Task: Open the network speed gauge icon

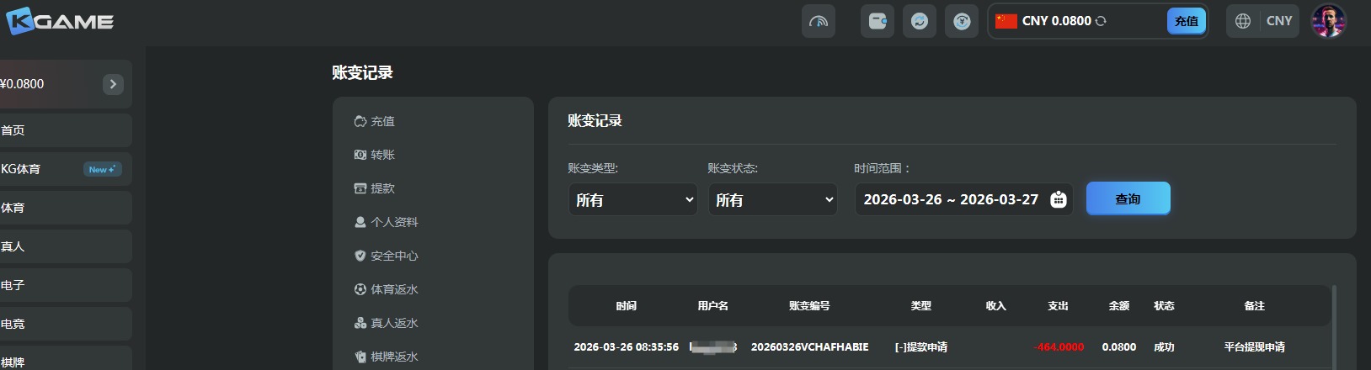Action: tap(819, 21)
